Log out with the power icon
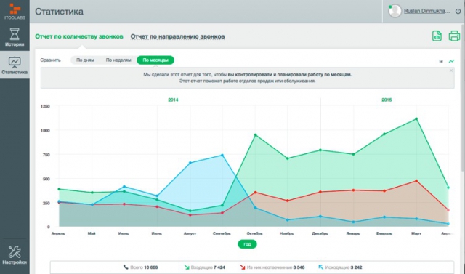This screenshot has height=274, width=465. [x=458, y=12]
